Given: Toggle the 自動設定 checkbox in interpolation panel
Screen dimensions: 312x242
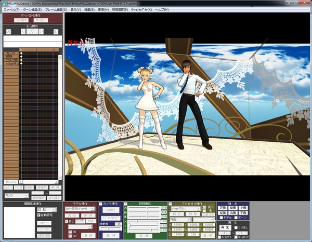Looking at the screenshot, I should point(39,215).
